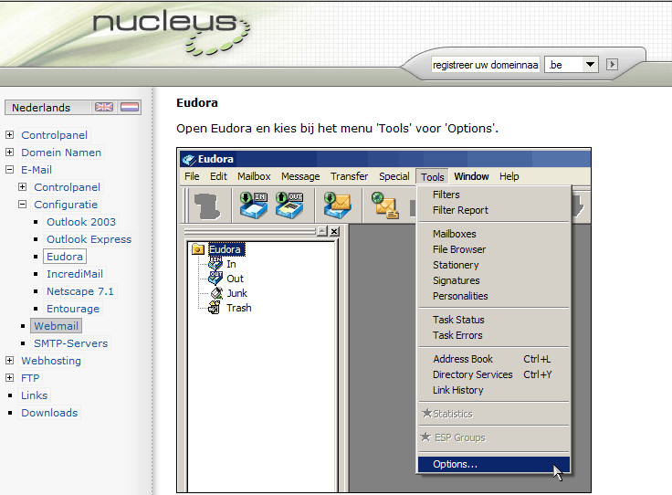Submit domain search arrow button
Viewport: 672px width, 495px height.
pyautogui.click(x=612, y=65)
